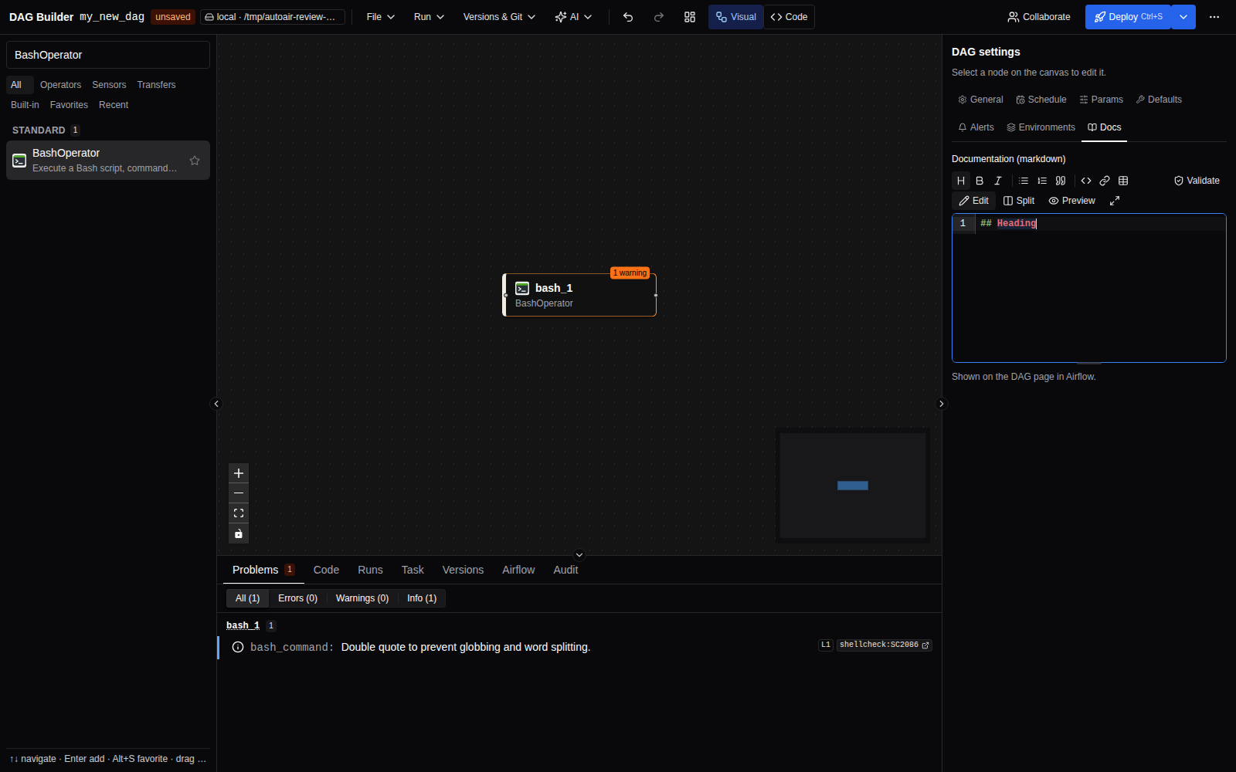Viewport: 1236px width, 772px height.
Task: Open the Run menu dropdown
Action: [x=429, y=17]
